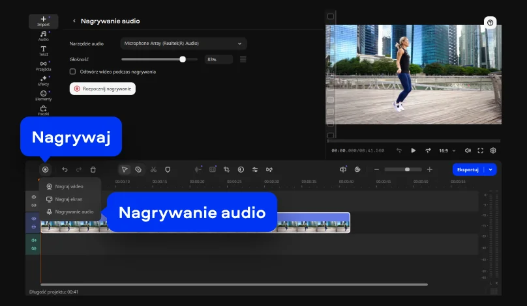527x306 pixels.
Task: Toggle visibility eye on video track
Action: (34, 219)
